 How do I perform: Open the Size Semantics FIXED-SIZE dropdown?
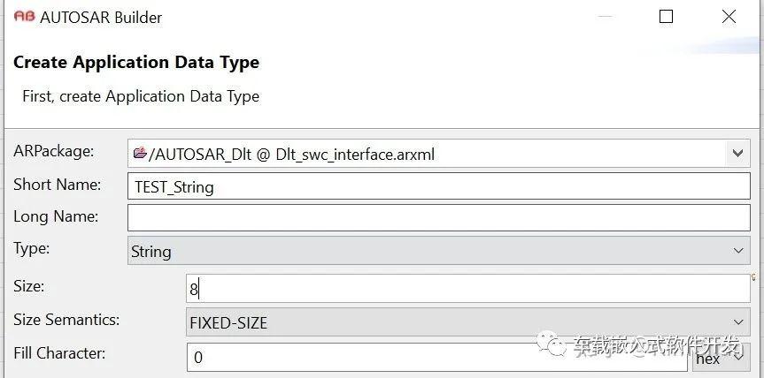(x=467, y=321)
